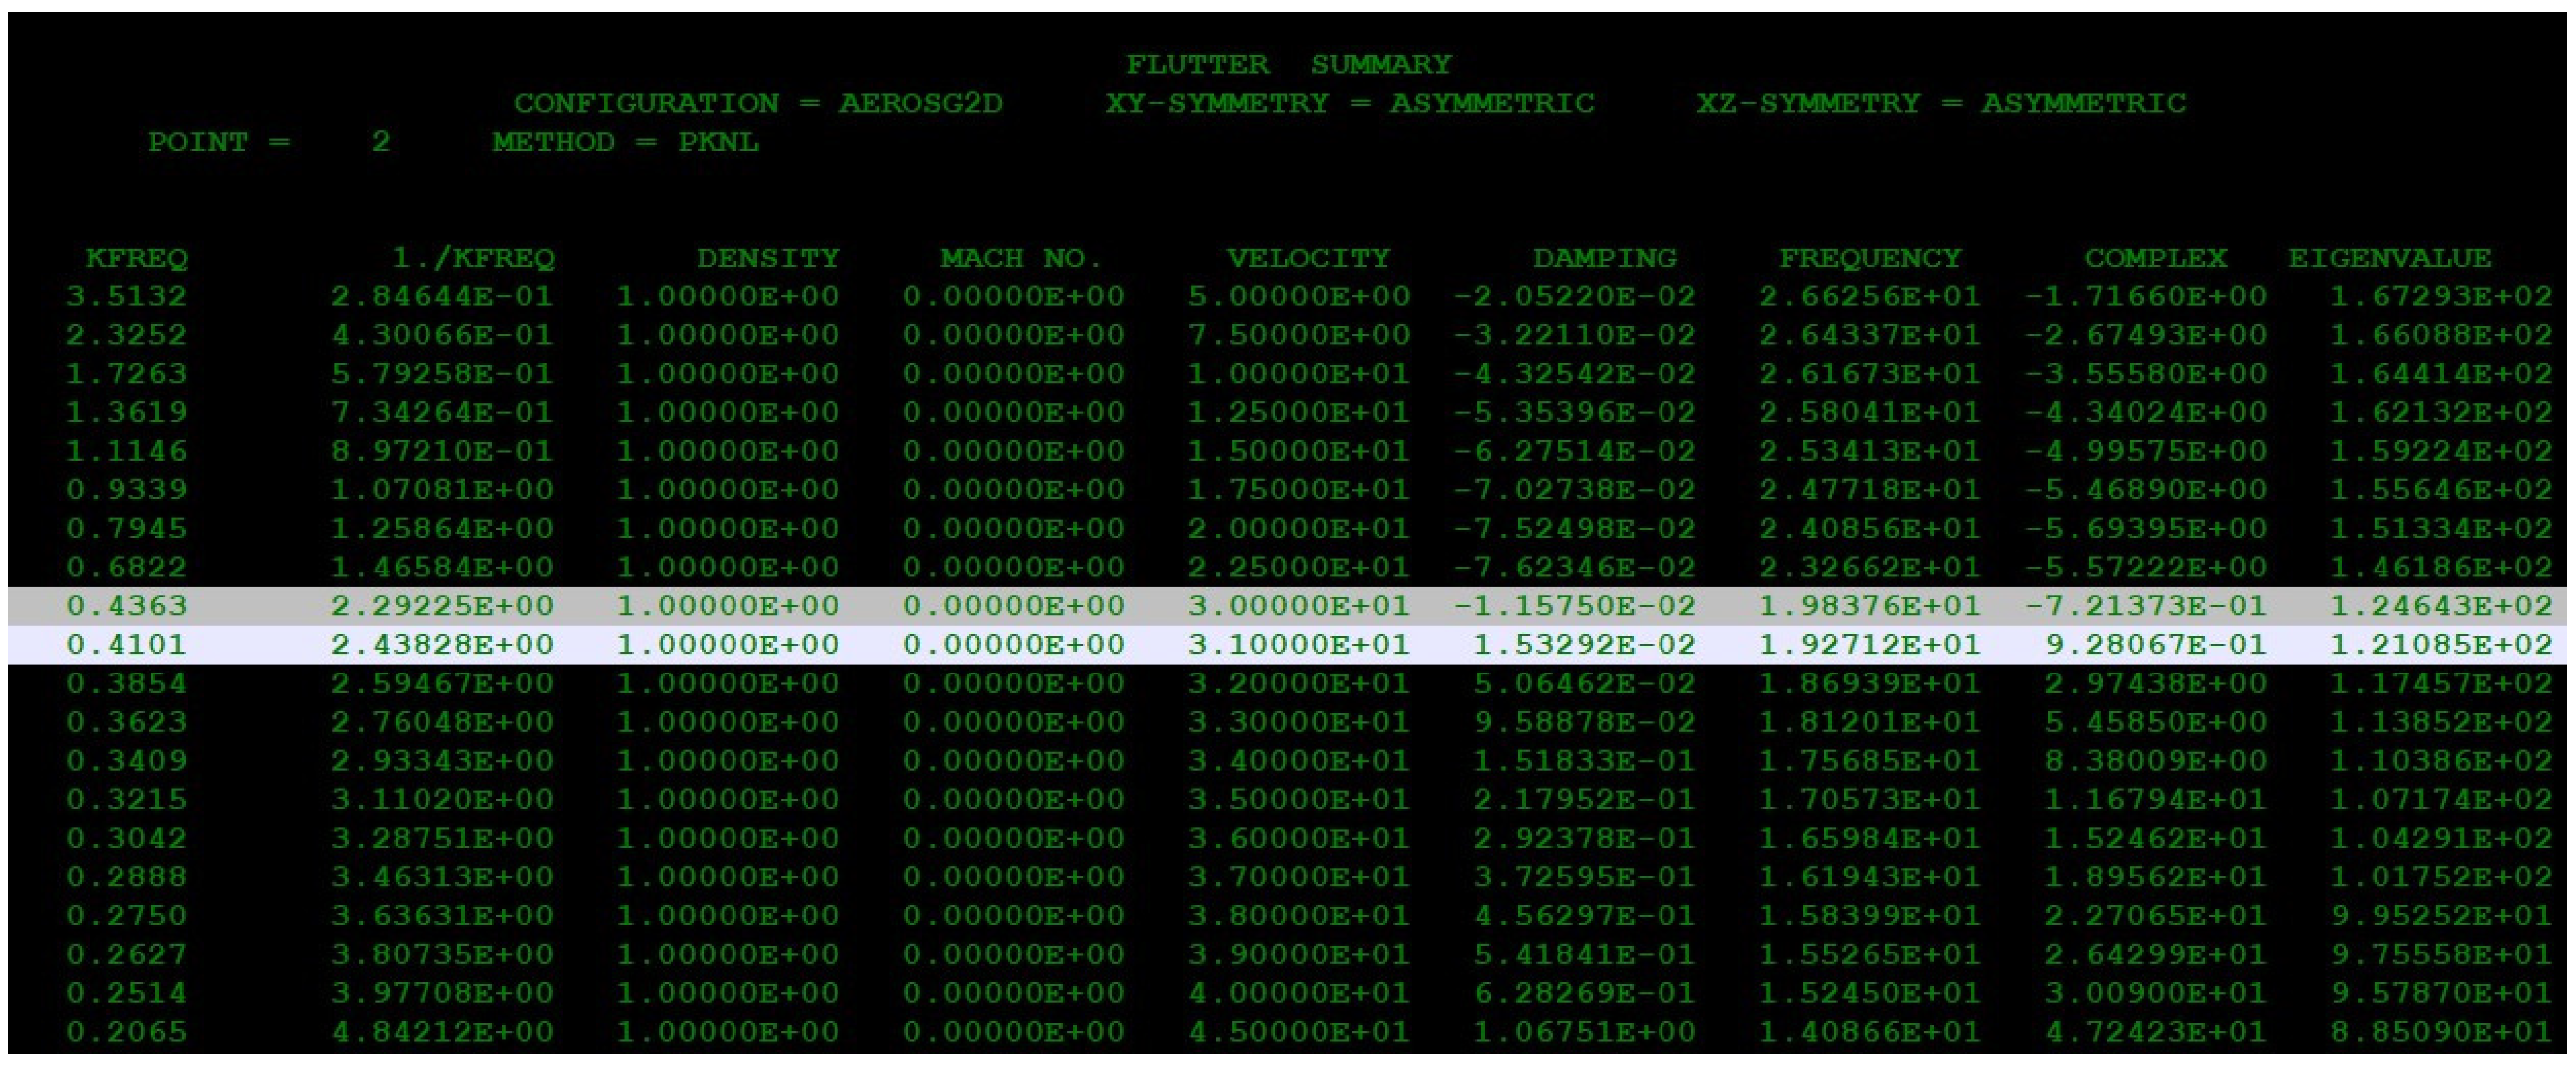Click CONFIGURATION = AEROSG2D text
Image resolution: width=2576 pixels, height=1066 pixels.
tap(757, 104)
